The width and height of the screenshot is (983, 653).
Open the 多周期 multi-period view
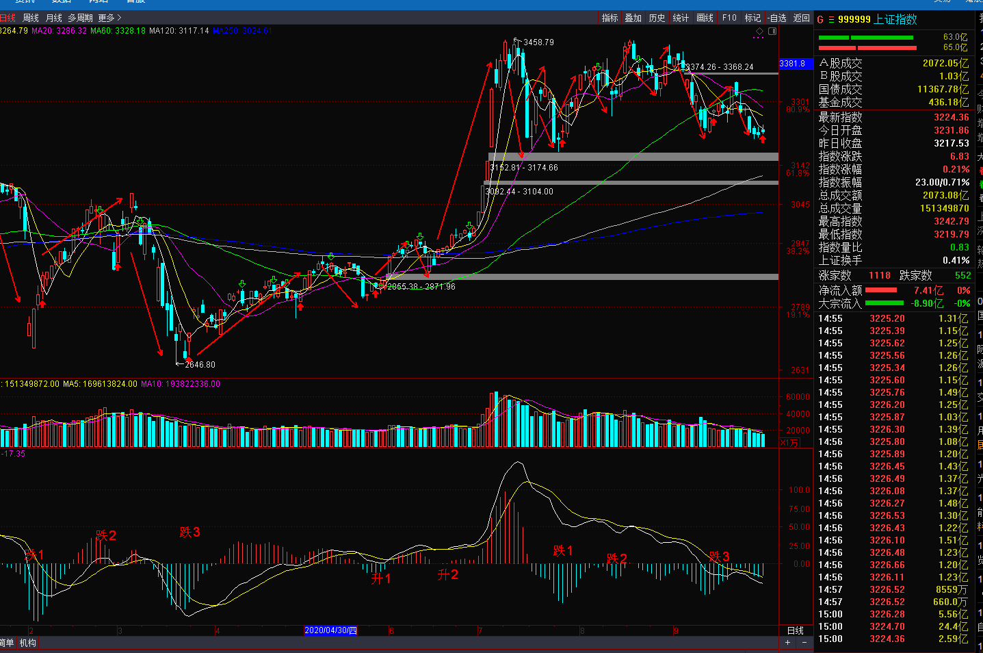click(x=80, y=18)
